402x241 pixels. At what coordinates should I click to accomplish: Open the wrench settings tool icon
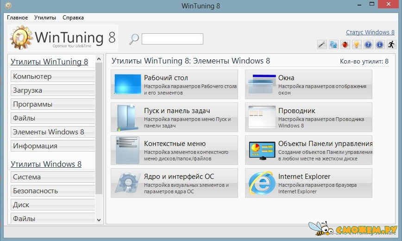(x=322, y=44)
